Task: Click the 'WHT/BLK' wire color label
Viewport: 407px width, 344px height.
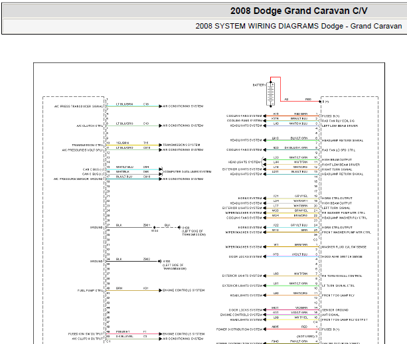Action: pyautogui.click(x=122, y=172)
